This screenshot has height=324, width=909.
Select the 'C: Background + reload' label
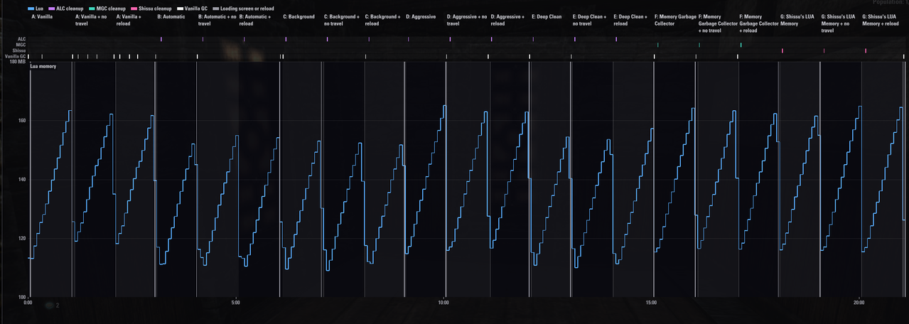[x=382, y=20]
